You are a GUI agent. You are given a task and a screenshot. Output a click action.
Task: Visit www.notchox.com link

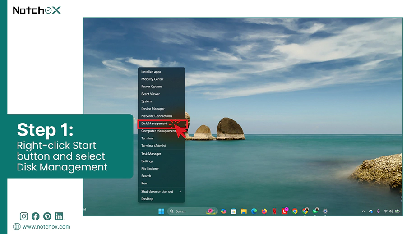[46, 227]
